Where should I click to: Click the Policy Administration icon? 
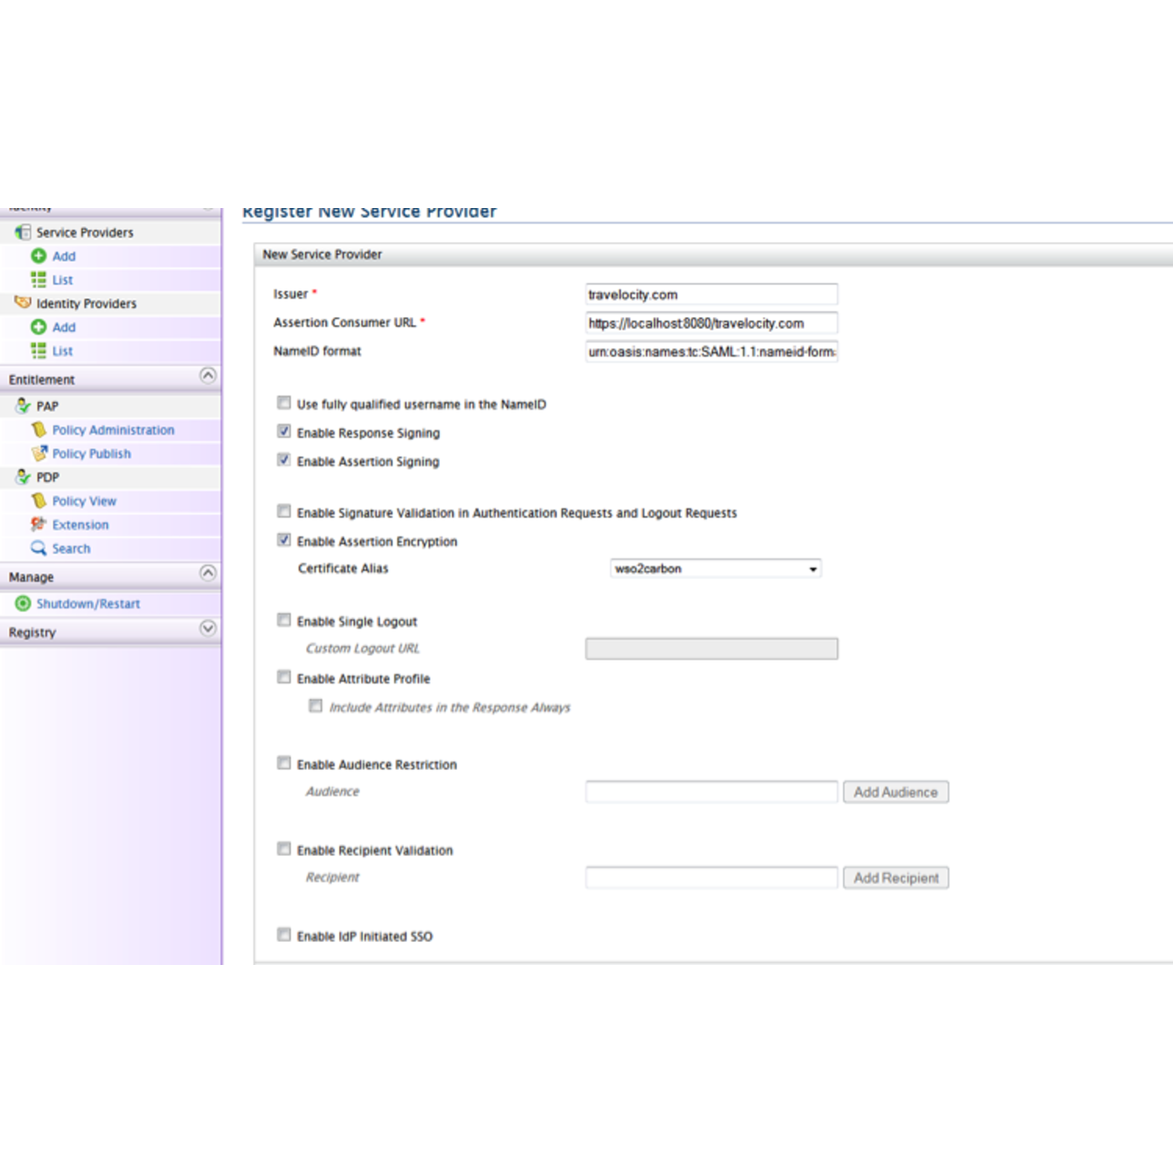click(x=38, y=430)
